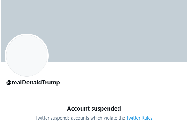The width and height of the screenshot is (192, 123).
Task: Click the '@' symbol in the handle
Action: point(9,83)
